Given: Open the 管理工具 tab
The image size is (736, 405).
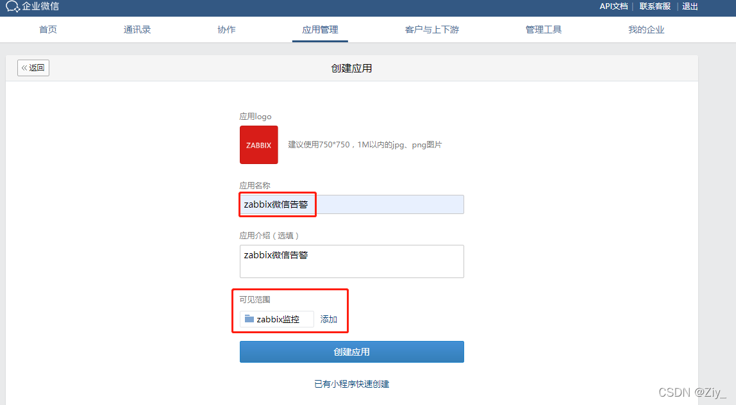Looking at the screenshot, I should pos(543,29).
